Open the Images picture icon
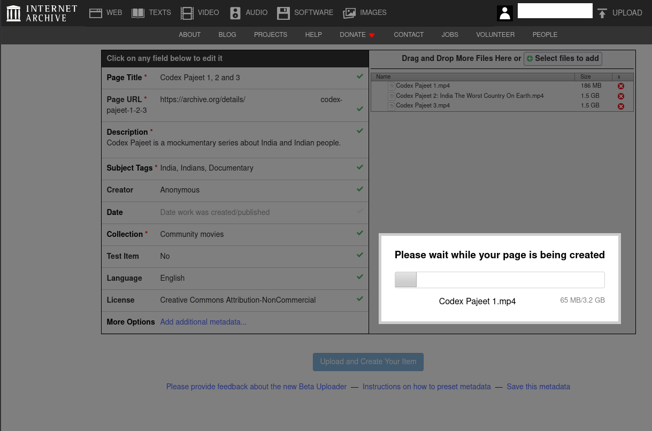The height and width of the screenshot is (431, 652). coord(349,13)
